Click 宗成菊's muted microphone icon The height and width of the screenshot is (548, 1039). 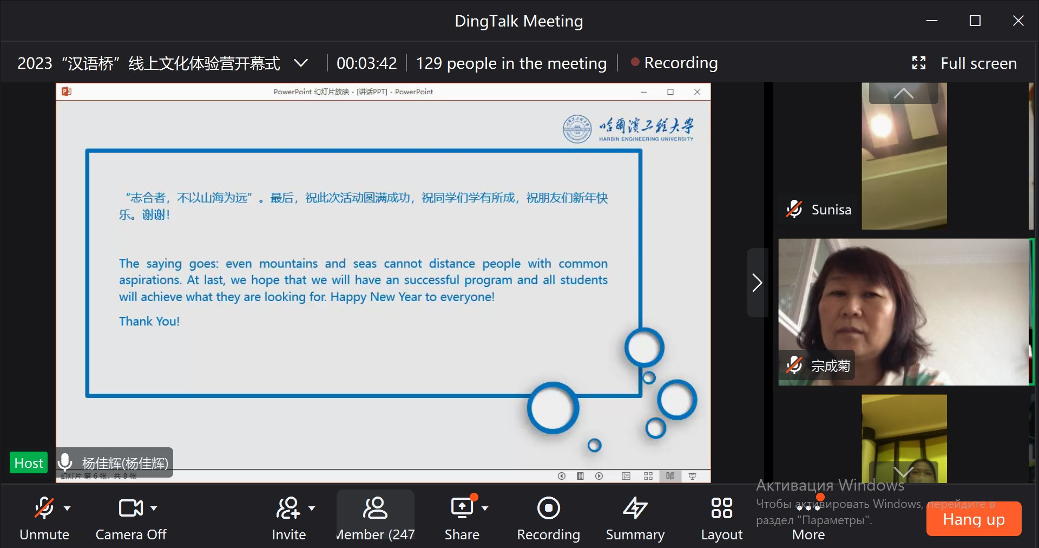(794, 366)
